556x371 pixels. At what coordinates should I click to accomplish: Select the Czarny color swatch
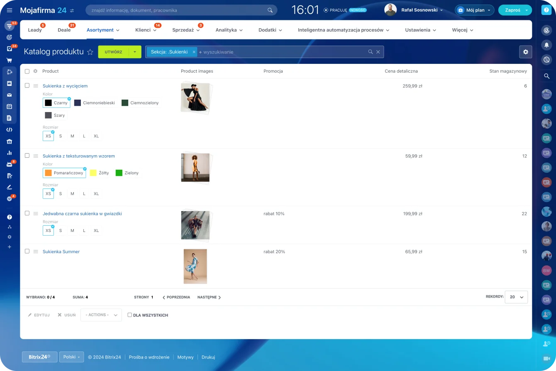pos(56,103)
